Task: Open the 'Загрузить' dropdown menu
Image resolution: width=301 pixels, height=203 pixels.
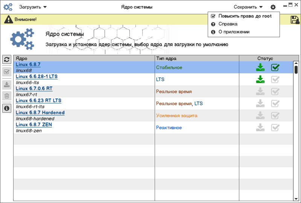Action: tap(33, 7)
